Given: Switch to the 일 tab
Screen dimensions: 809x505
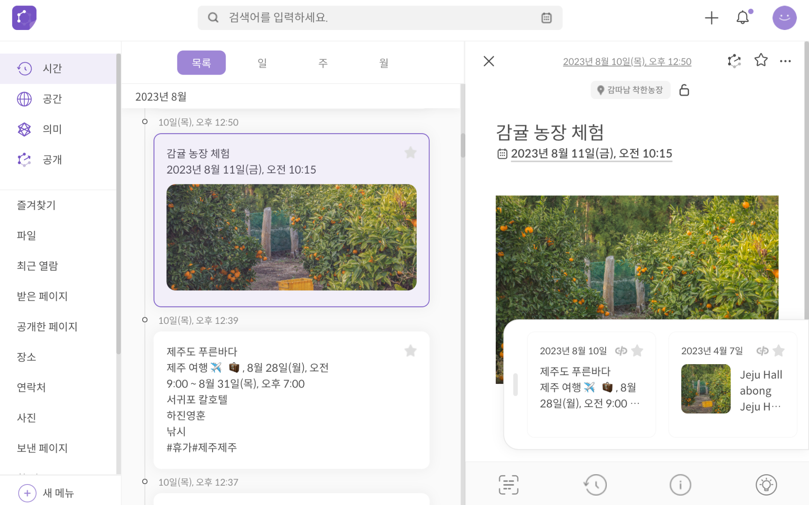Looking at the screenshot, I should (x=262, y=63).
